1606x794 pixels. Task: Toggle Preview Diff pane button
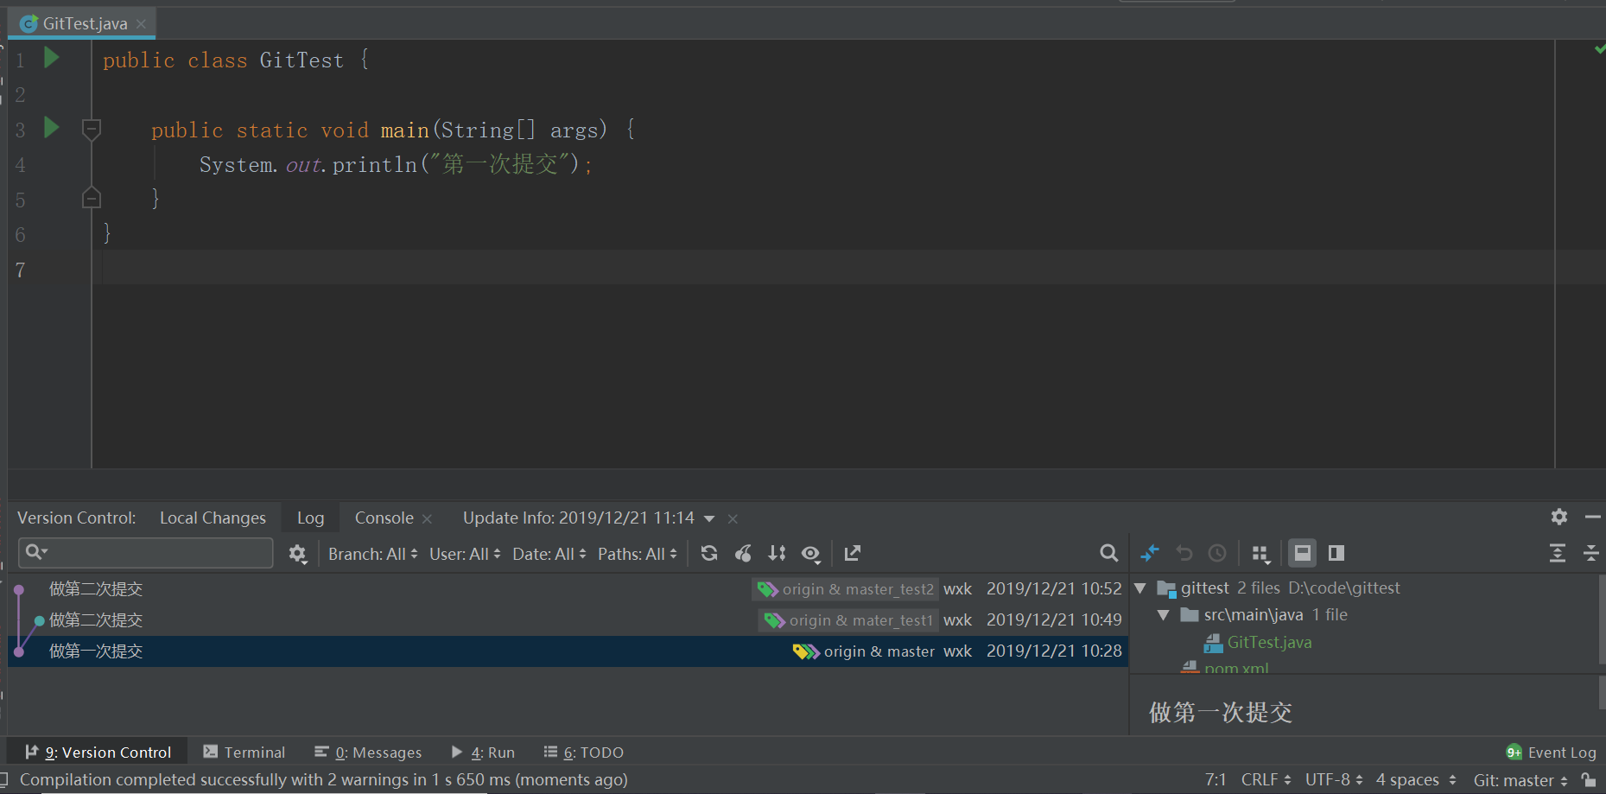point(1336,553)
